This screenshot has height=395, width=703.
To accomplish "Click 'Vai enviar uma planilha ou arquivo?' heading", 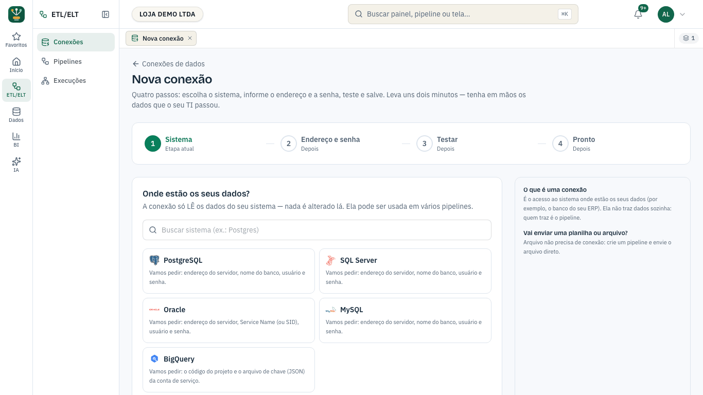I will (575, 233).
